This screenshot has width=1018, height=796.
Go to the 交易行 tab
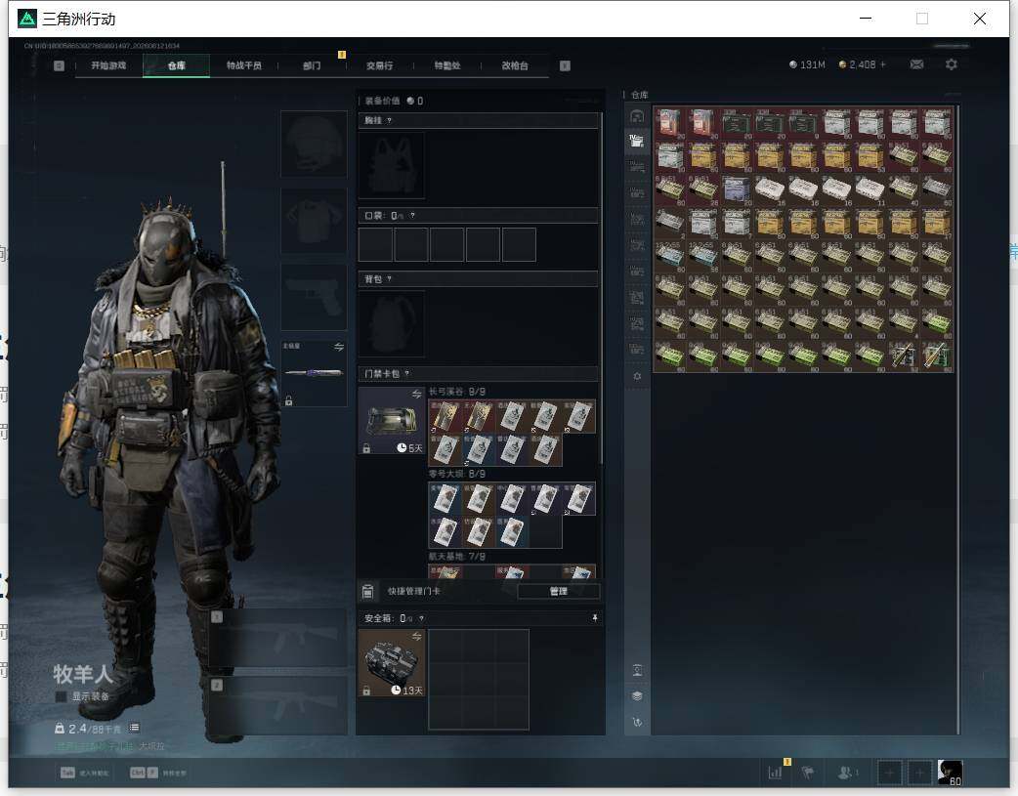coord(379,65)
